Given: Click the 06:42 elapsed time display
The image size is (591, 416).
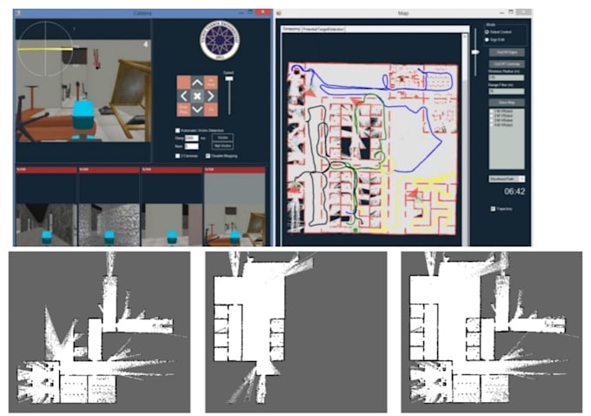Looking at the screenshot, I should pos(515,191).
